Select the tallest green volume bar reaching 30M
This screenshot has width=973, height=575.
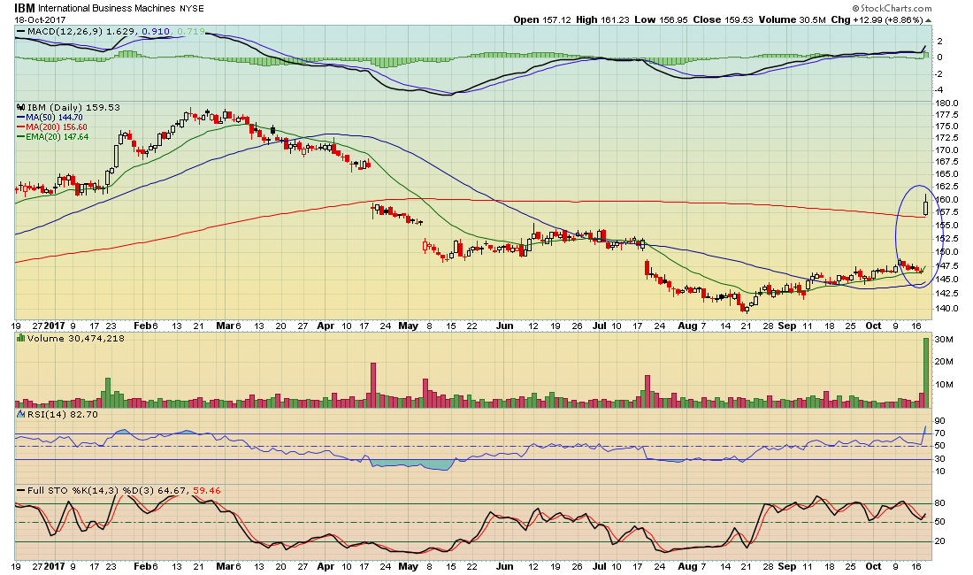point(926,372)
